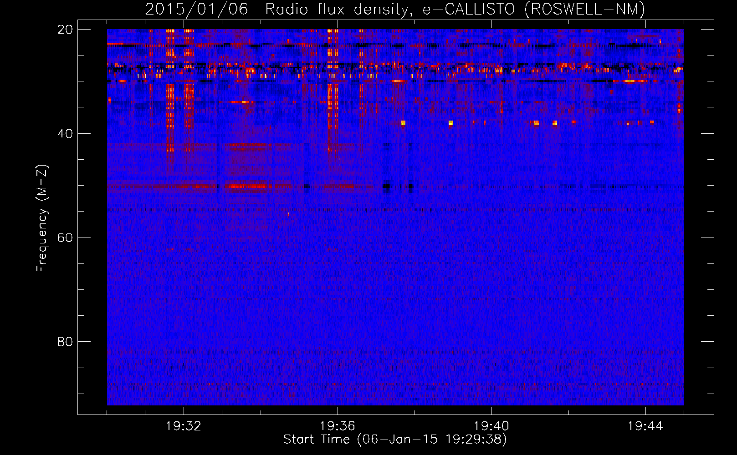The height and width of the screenshot is (455, 737).
Task: Click the 20 frequency tick label
Action: coord(65,30)
